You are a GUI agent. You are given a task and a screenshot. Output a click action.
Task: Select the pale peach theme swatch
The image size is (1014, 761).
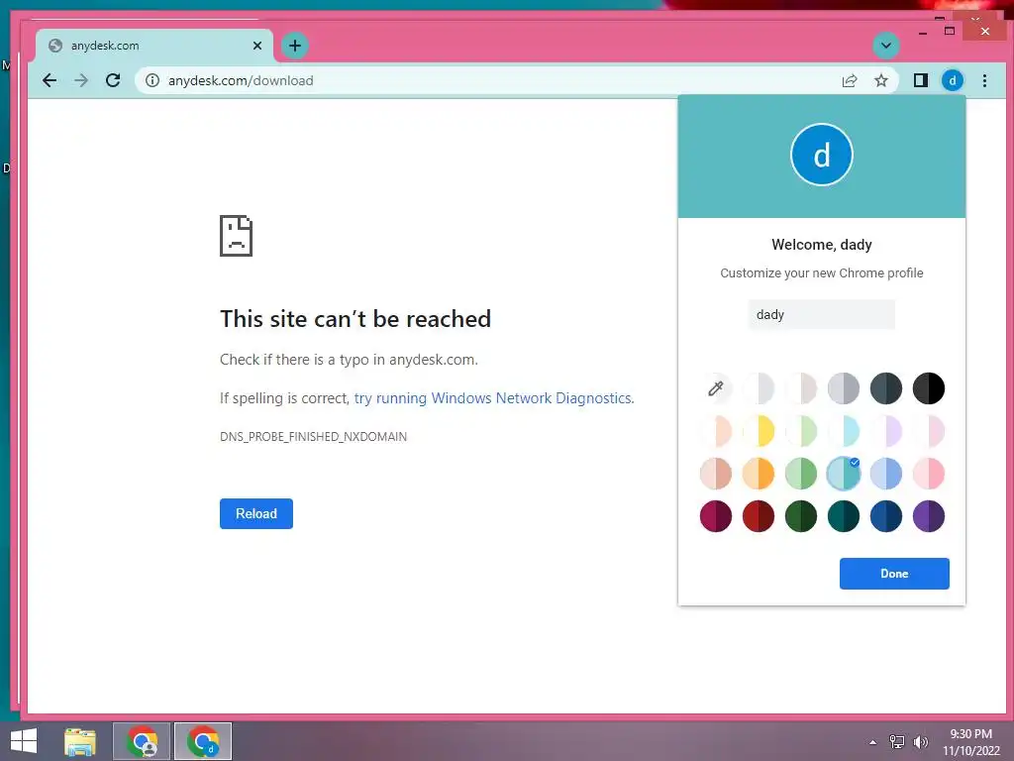point(715,431)
